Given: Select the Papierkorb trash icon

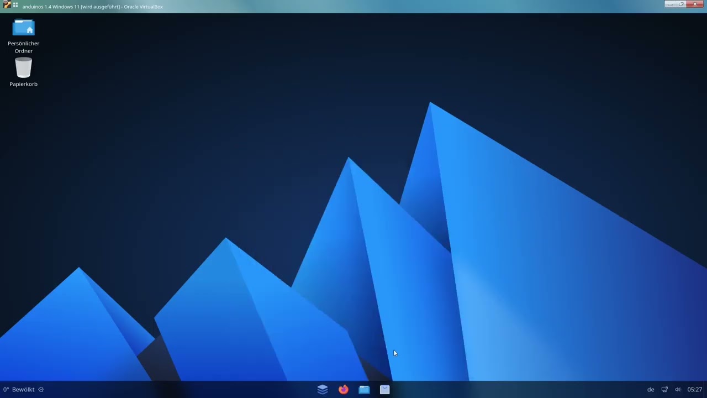Looking at the screenshot, I should click(x=23, y=68).
